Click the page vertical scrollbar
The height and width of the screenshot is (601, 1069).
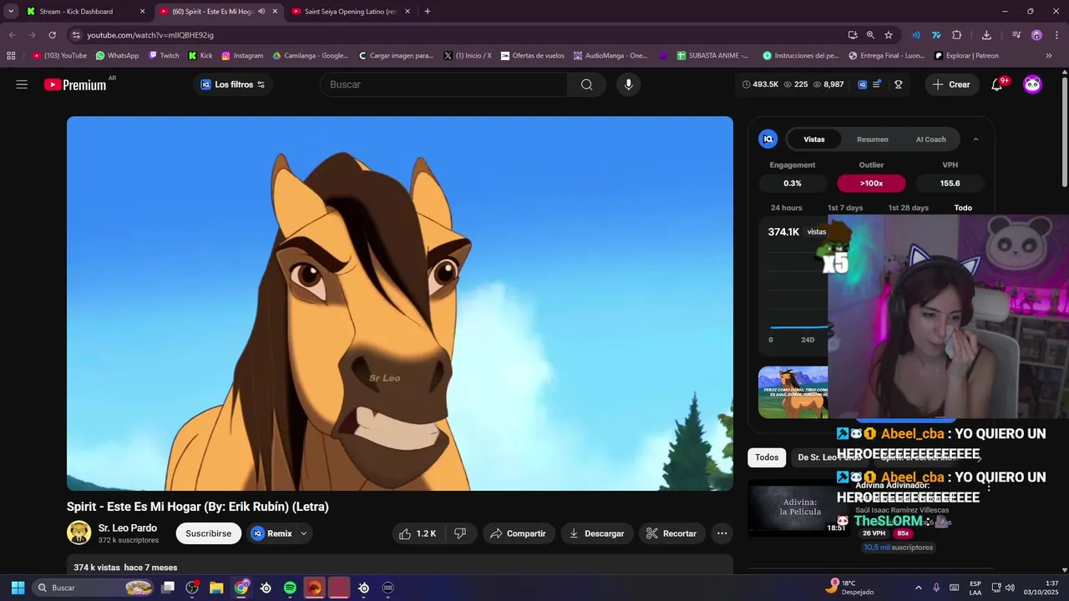tap(1064, 132)
